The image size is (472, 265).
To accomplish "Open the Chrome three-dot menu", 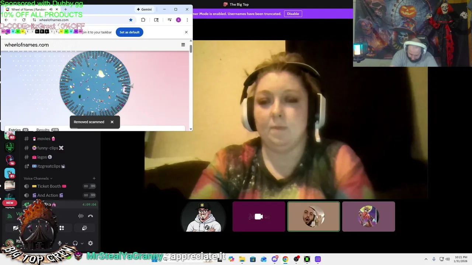I will click(x=187, y=20).
